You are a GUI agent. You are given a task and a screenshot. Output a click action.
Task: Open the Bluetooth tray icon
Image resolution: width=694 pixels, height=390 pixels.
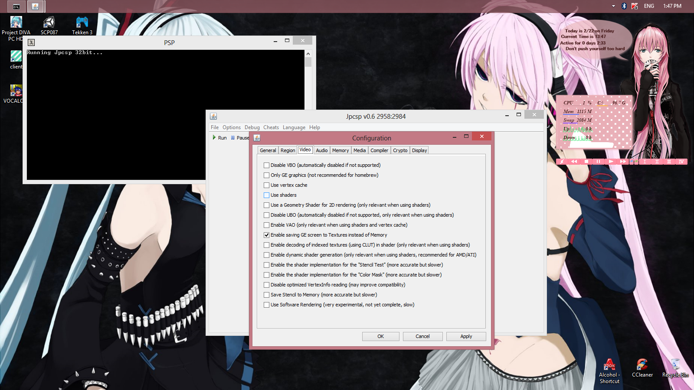coord(624,6)
